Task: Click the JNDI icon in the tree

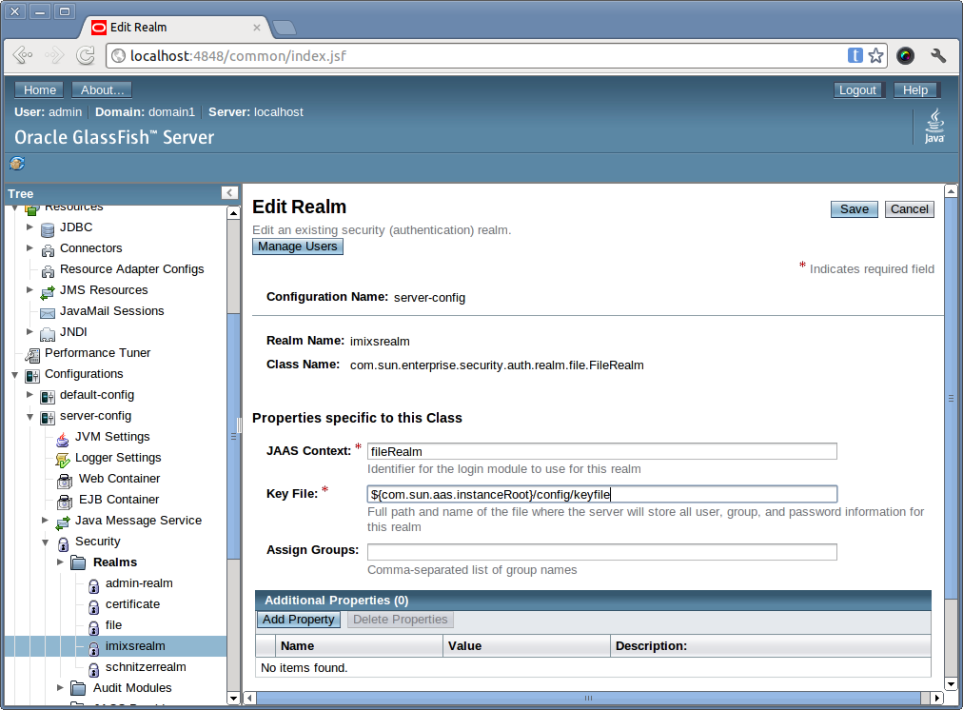Action: pos(48,334)
